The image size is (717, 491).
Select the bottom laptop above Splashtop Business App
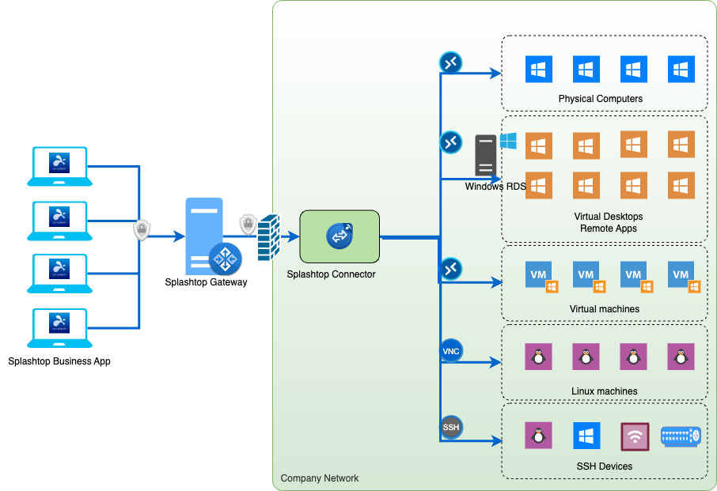[x=60, y=328]
